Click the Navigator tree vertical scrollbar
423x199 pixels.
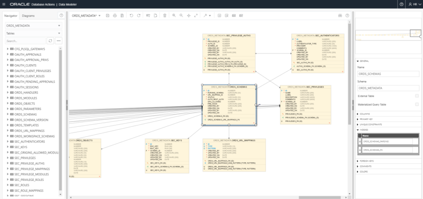pyautogui.click(x=60, y=120)
